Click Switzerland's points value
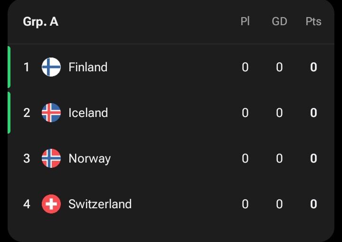Image resolution: width=342 pixels, height=242 pixels. [x=313, y=204]
